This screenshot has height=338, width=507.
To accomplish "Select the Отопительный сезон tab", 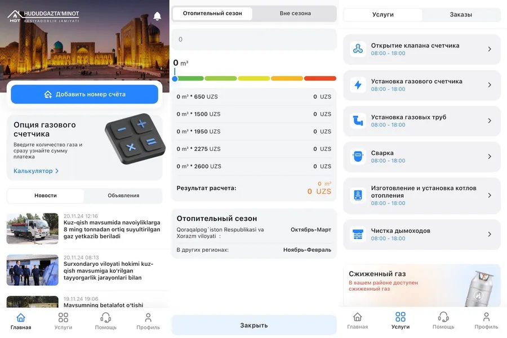I will pyautogui.click(x=212, y=14).
